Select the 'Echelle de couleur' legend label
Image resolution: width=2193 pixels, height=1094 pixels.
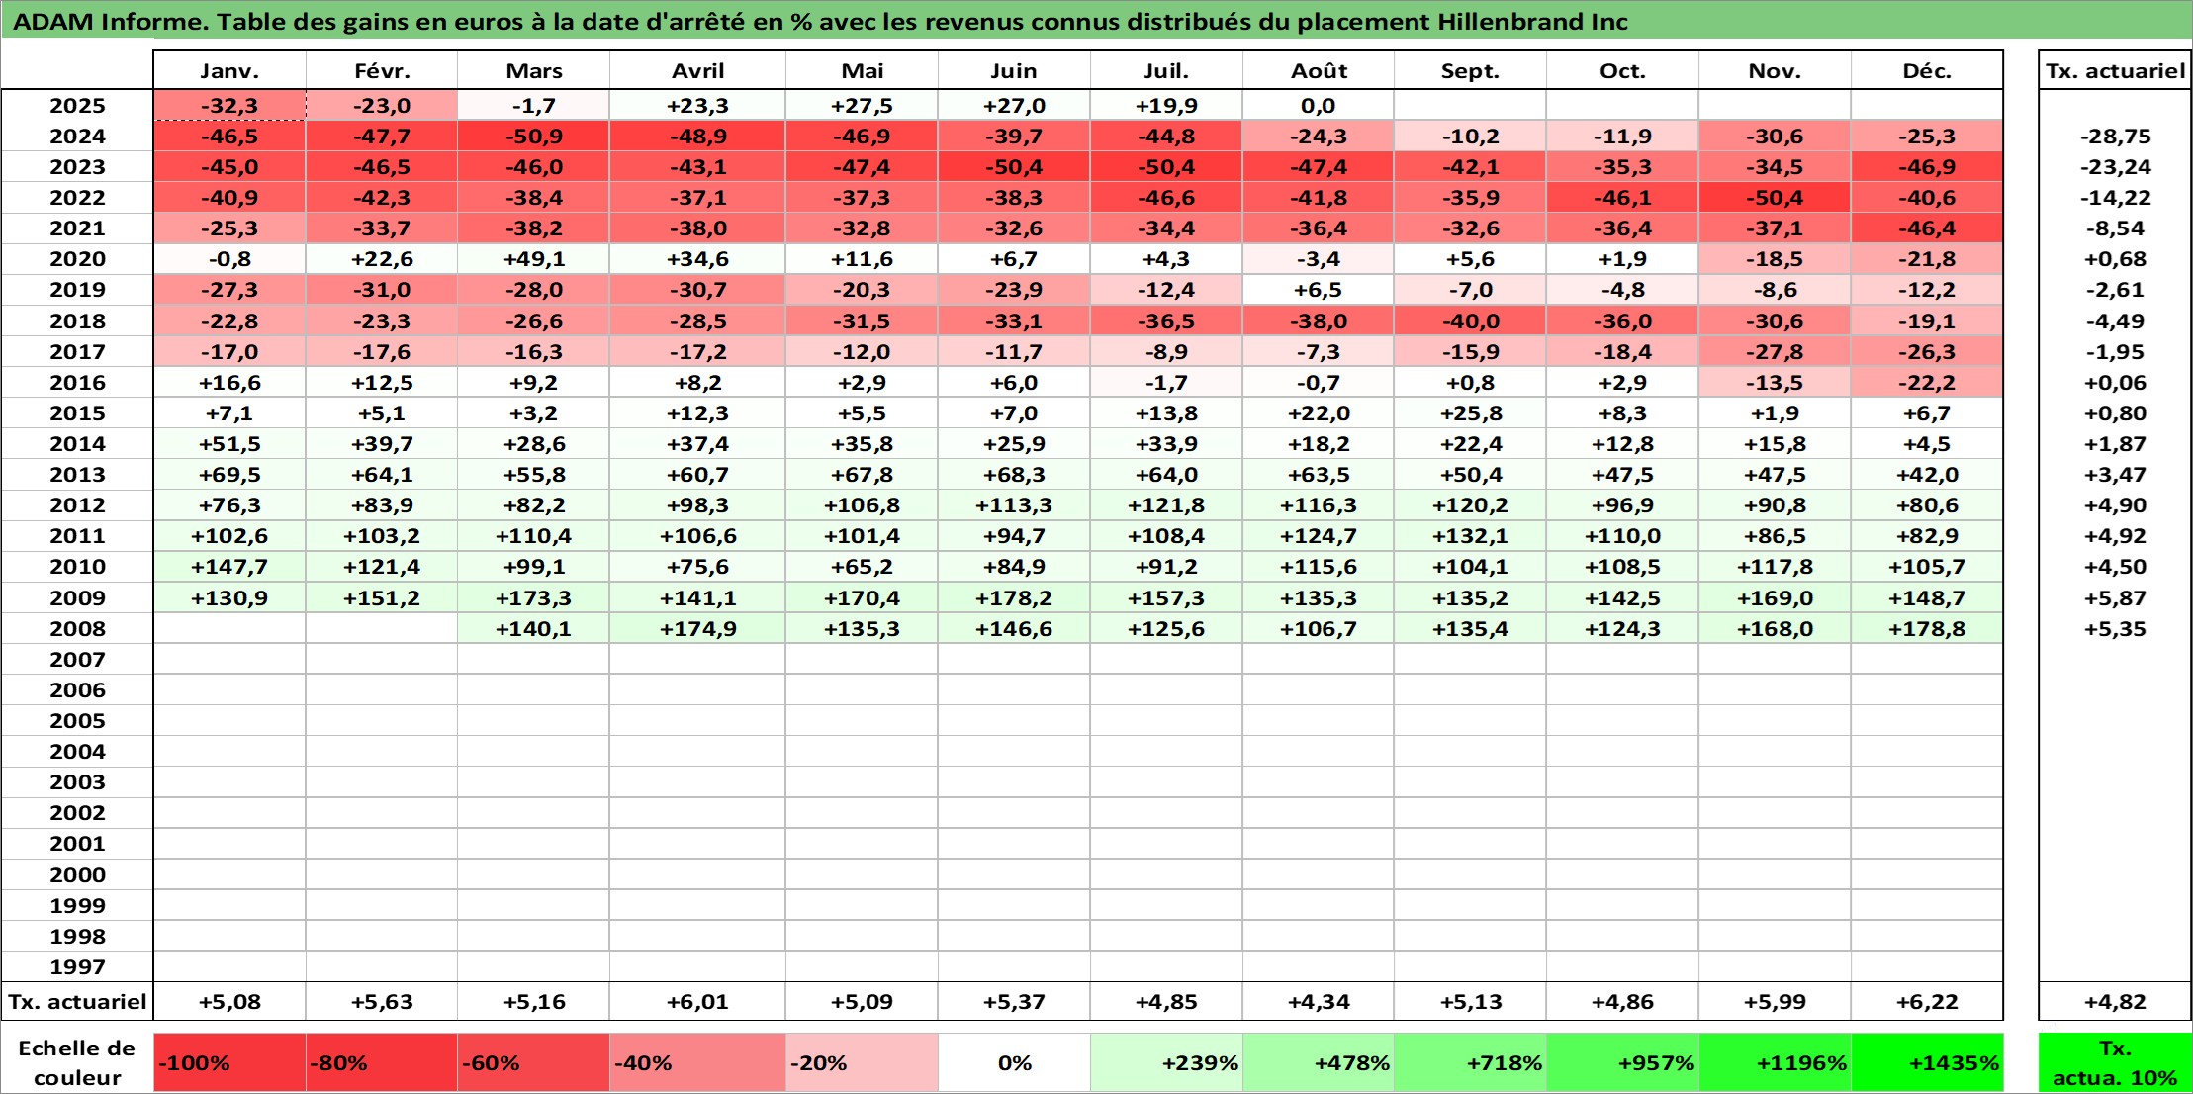coord(77,1063)
